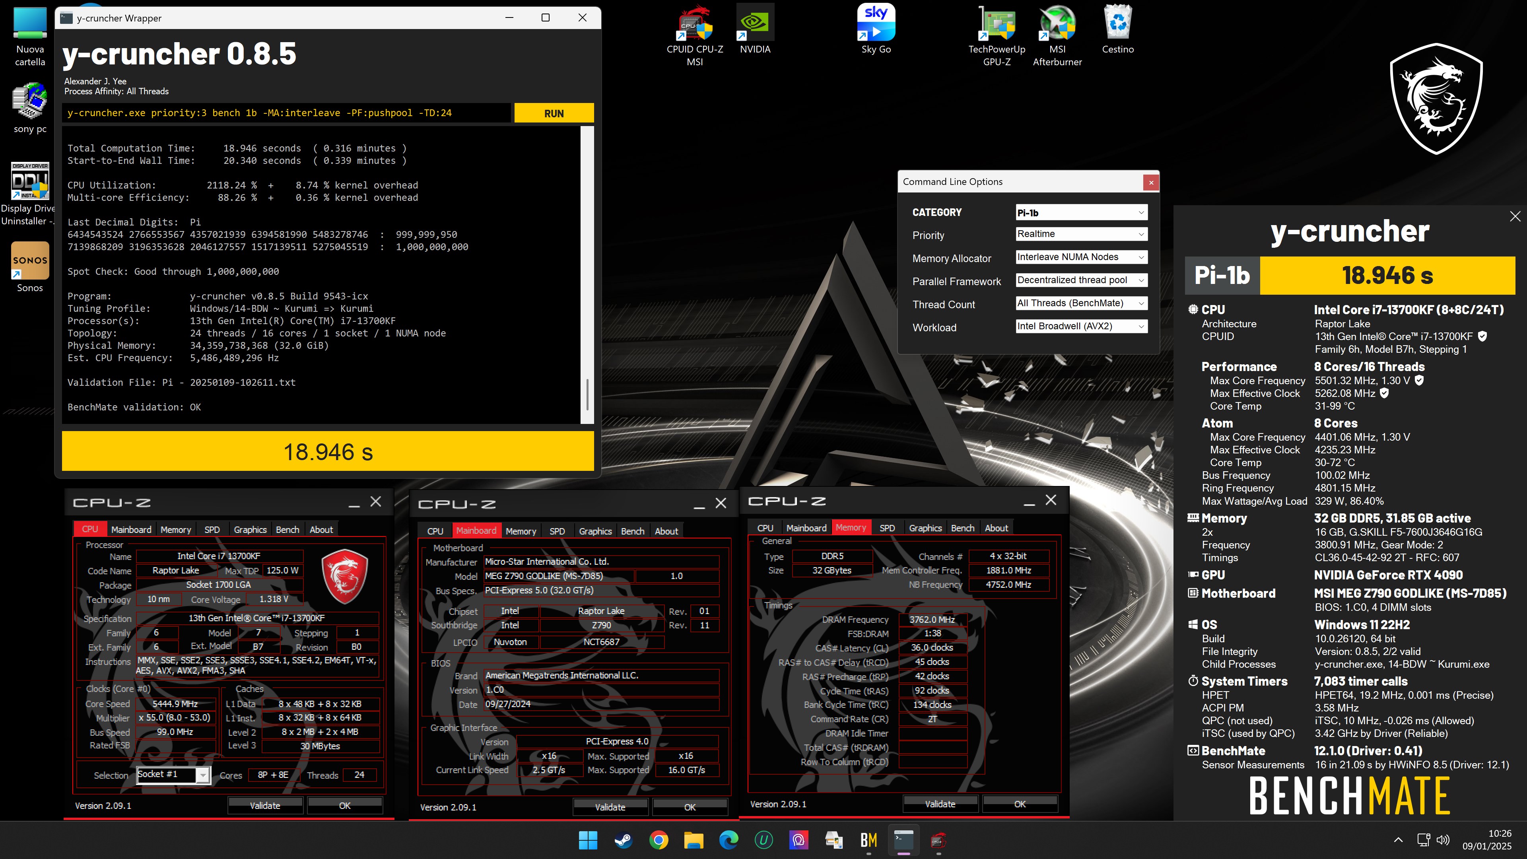Click the yellow RUN button

(x=554, y=113)
